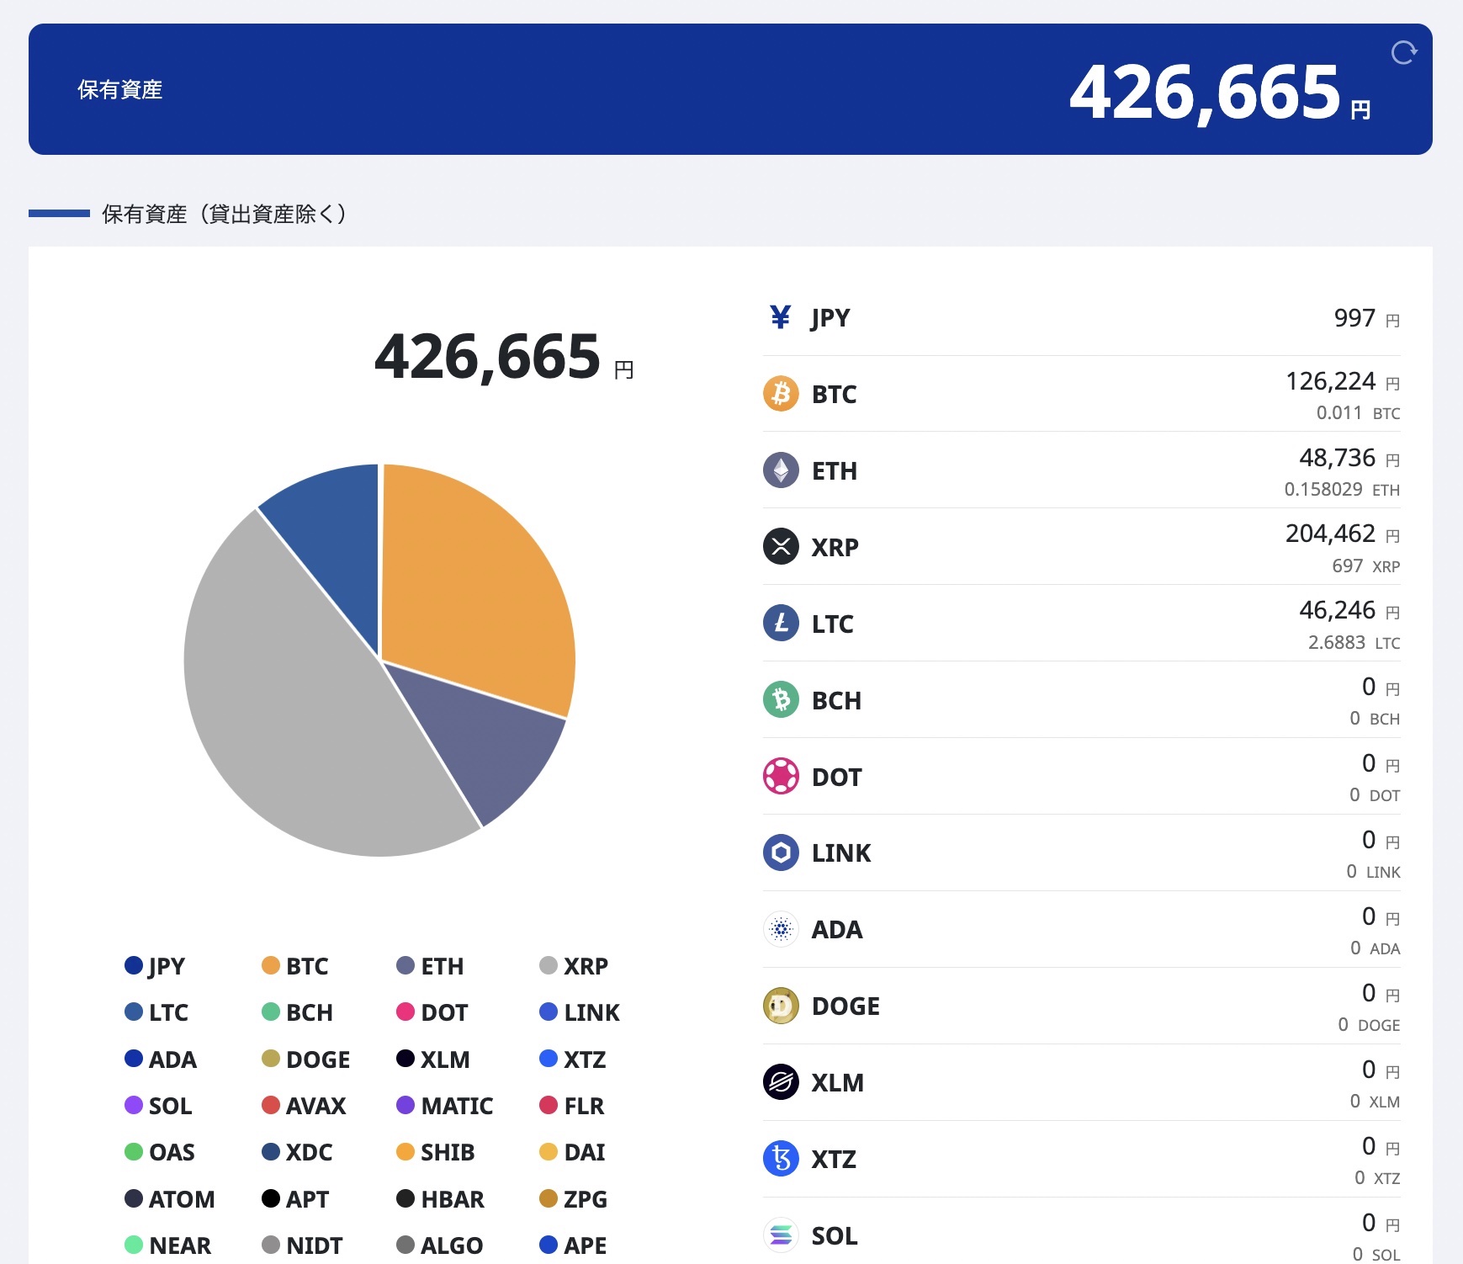This screenshot has height=1264, width=1463.
Task: Click the BCH green coin icon
Action: pos(781,700)
